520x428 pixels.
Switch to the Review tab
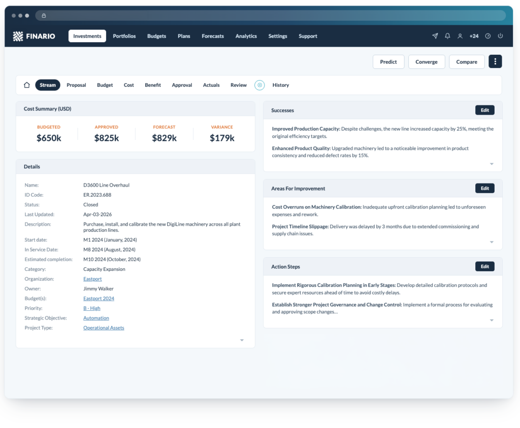click(239, 85)
